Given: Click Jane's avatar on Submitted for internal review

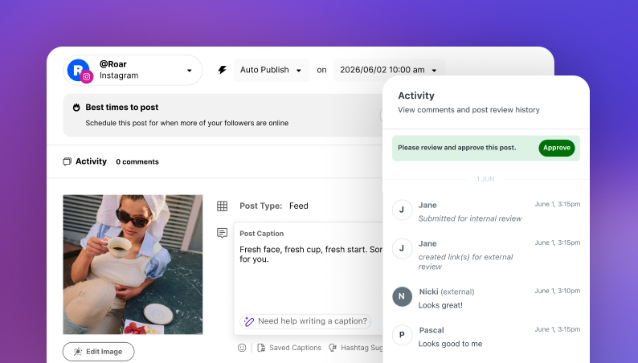Looking at the screenshot, I should [x=402, y=210].
